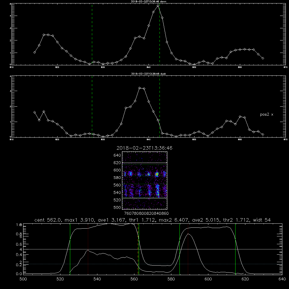The height and width of the screenshot is (289, 289).
Task: Click the brightest red-yellow spot in the spectrogram
Action: pos(157,174)
